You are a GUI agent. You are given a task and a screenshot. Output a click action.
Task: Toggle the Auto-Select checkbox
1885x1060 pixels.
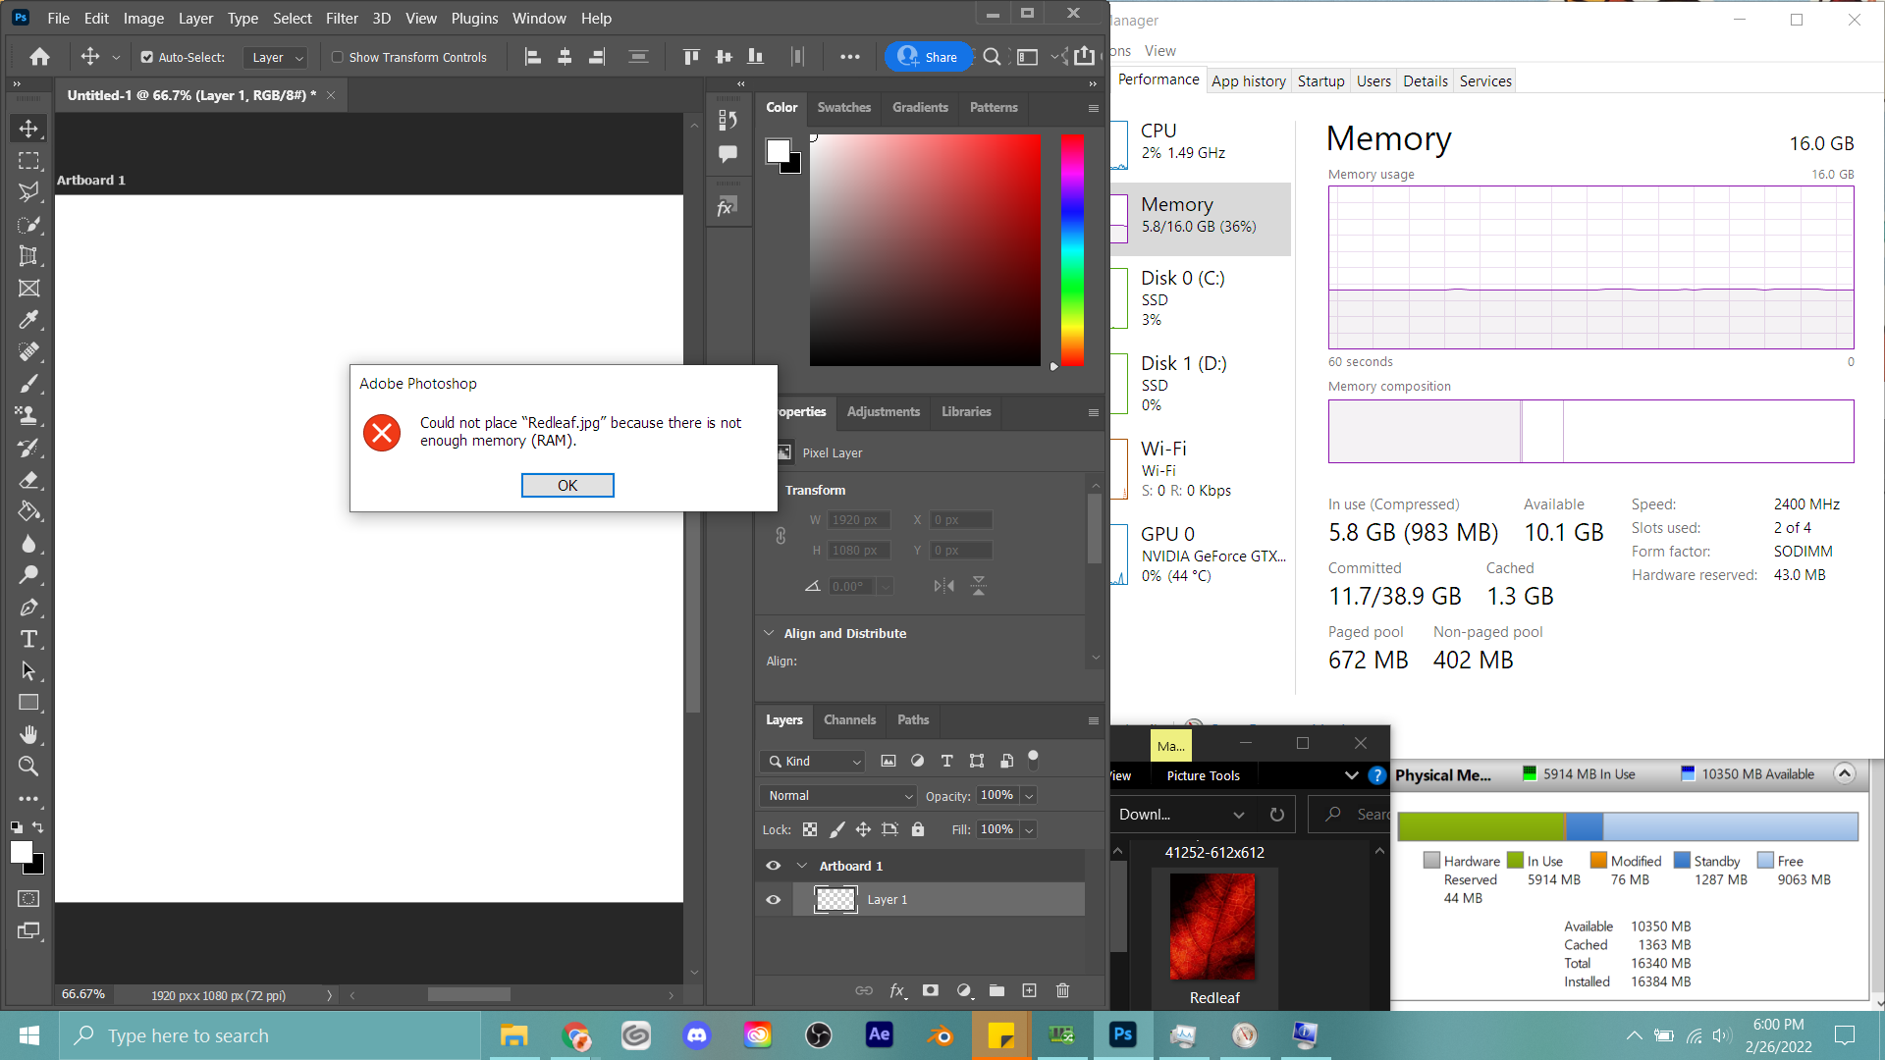point(145,57)
